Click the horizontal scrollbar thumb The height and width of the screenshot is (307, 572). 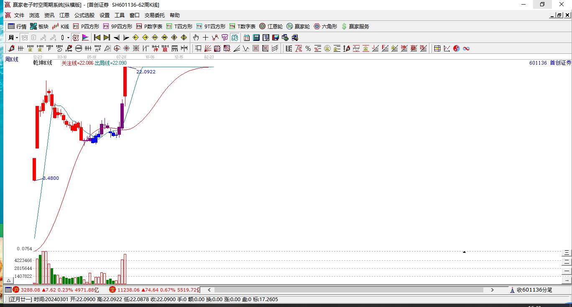[349, 290]
